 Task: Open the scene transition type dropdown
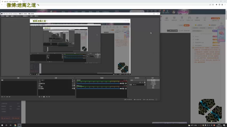tap(138, 80)
